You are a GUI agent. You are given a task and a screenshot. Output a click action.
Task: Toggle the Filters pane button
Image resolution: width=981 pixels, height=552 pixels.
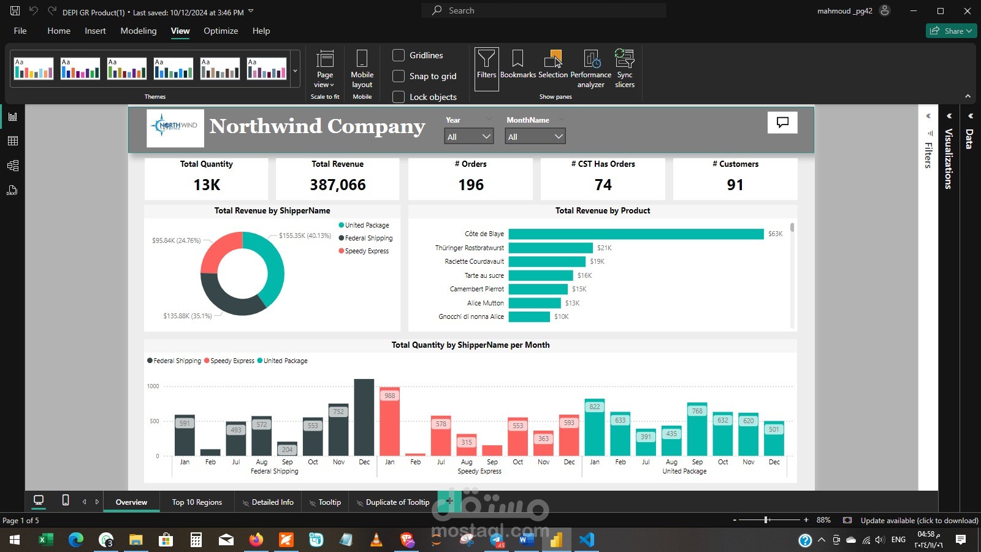486,69
